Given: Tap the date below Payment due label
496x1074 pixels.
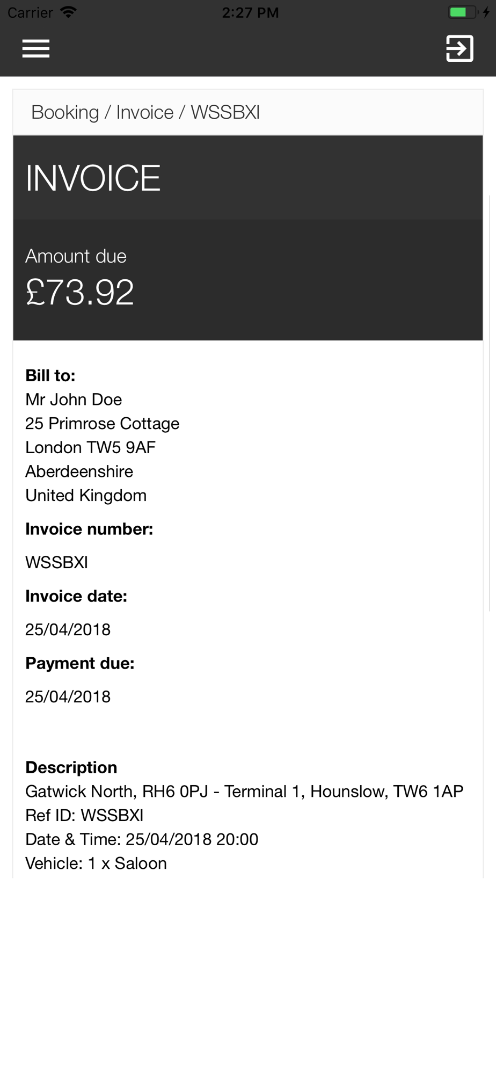Looking at the screenshot, I should (68, 696).
